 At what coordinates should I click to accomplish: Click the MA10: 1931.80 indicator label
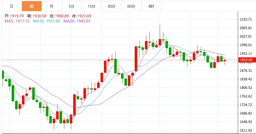tap(46, 21)
